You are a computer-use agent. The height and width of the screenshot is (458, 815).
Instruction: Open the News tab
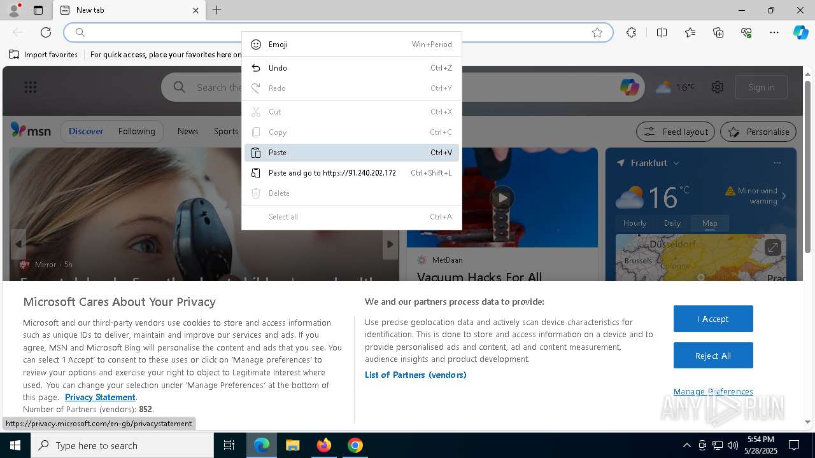coord(188,131)
